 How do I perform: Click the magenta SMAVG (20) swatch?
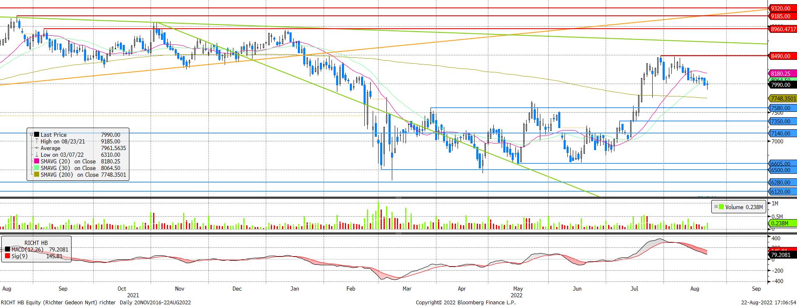point(37,161)
